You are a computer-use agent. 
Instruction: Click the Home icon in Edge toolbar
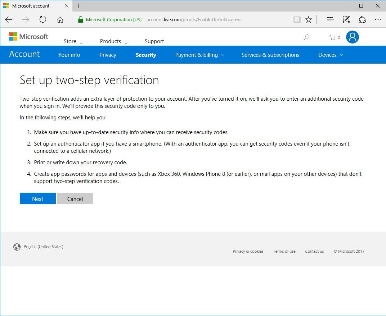coord(60,20)
